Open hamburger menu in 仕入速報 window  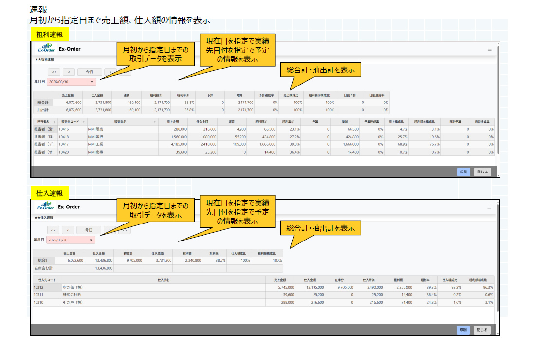(x=490, y=207)
